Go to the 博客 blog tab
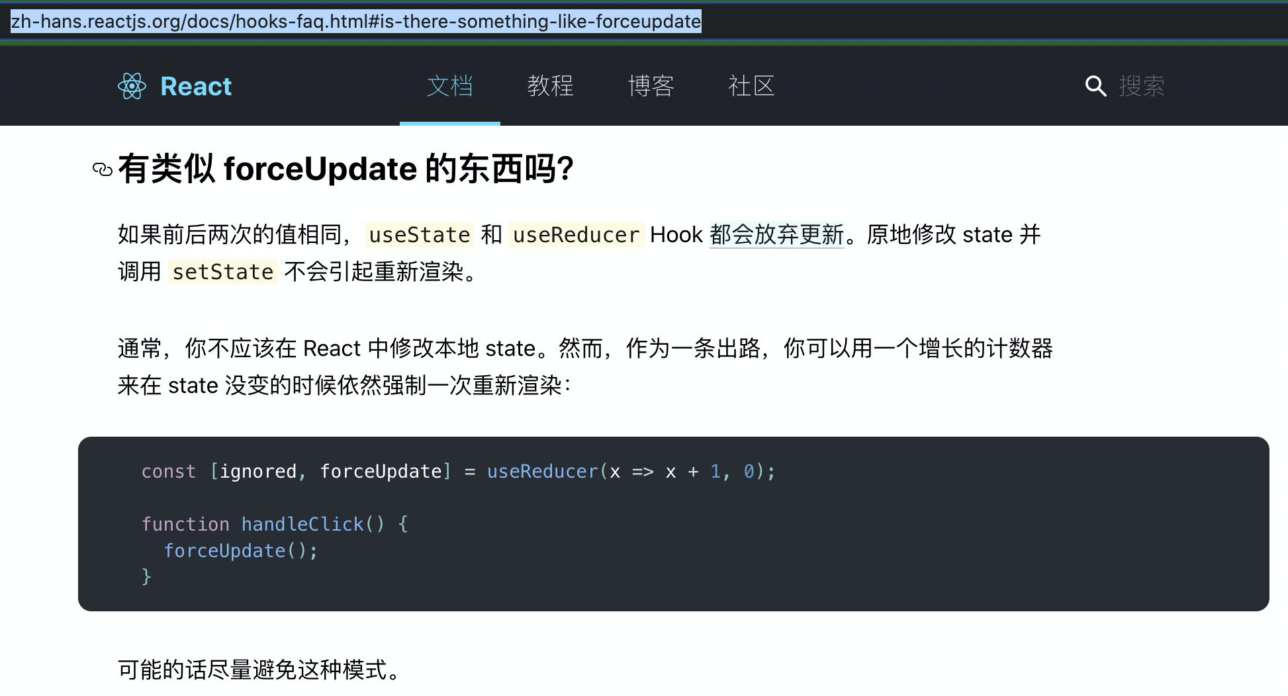 click(651, 86)
